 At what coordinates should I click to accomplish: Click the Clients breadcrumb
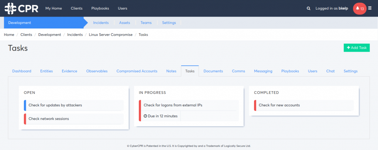click(26, 34)
